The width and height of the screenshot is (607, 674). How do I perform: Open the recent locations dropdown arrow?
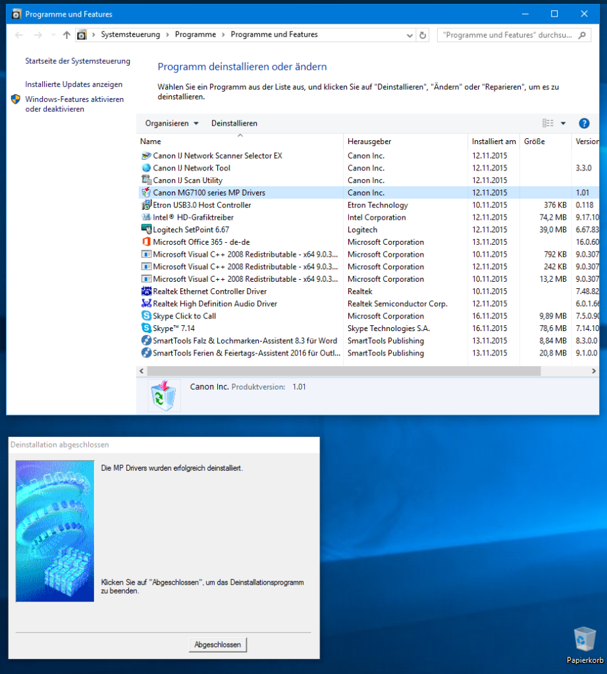click(53, 35)
